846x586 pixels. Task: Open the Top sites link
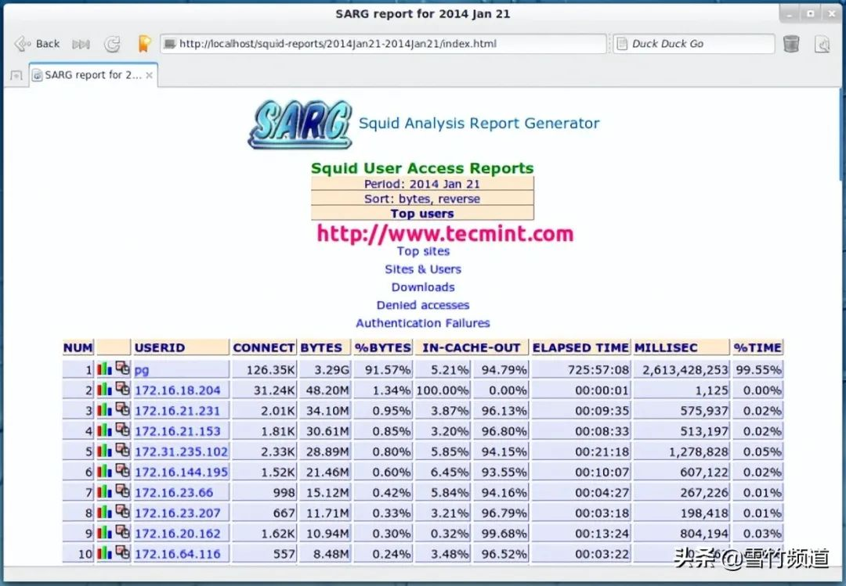[x=423, y=251]
